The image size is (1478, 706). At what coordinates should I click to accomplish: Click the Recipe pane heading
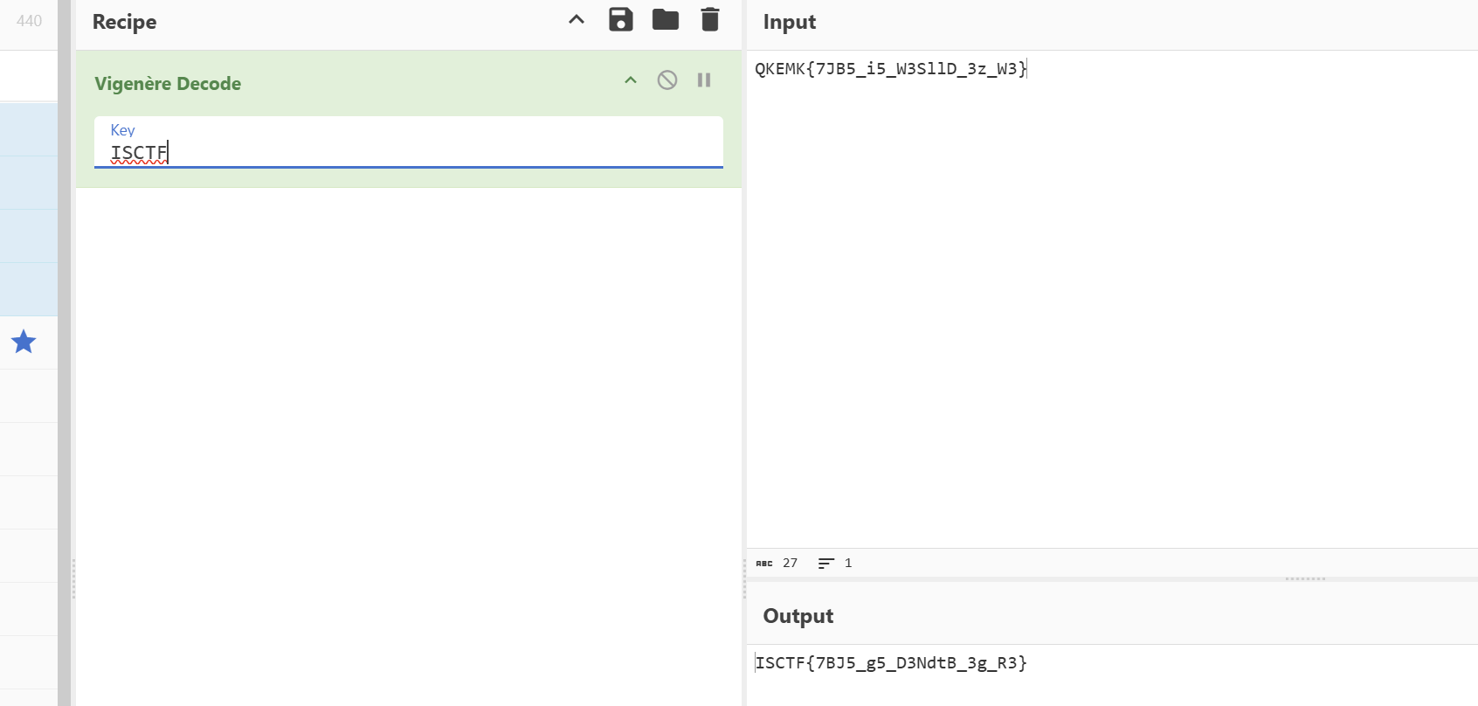[125, 22]
